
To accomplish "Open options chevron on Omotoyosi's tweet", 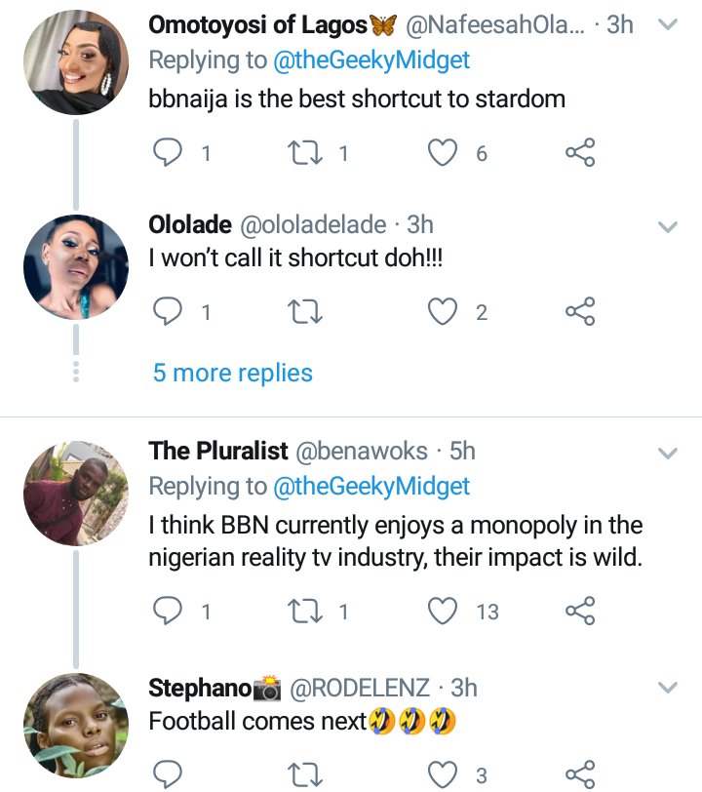I will pyautogui.click(x=668, y=25).
